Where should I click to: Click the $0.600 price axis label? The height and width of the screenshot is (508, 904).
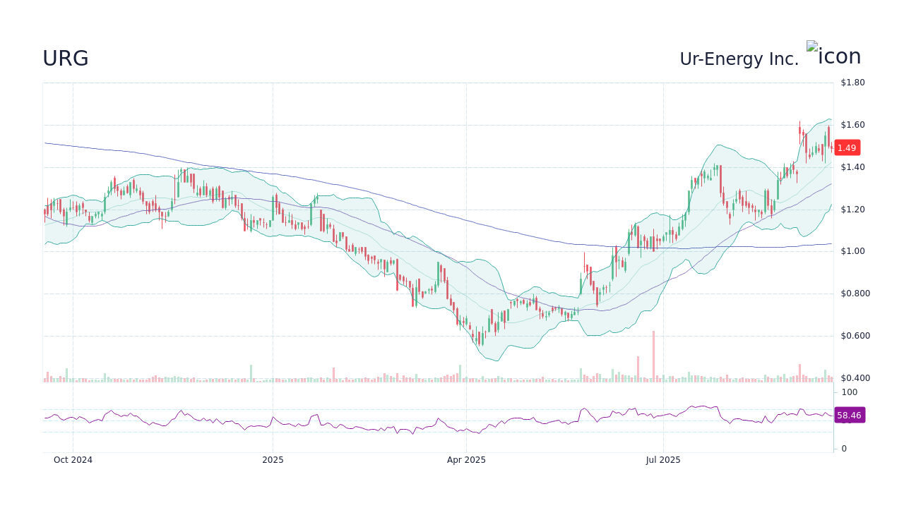click(852, 335)
